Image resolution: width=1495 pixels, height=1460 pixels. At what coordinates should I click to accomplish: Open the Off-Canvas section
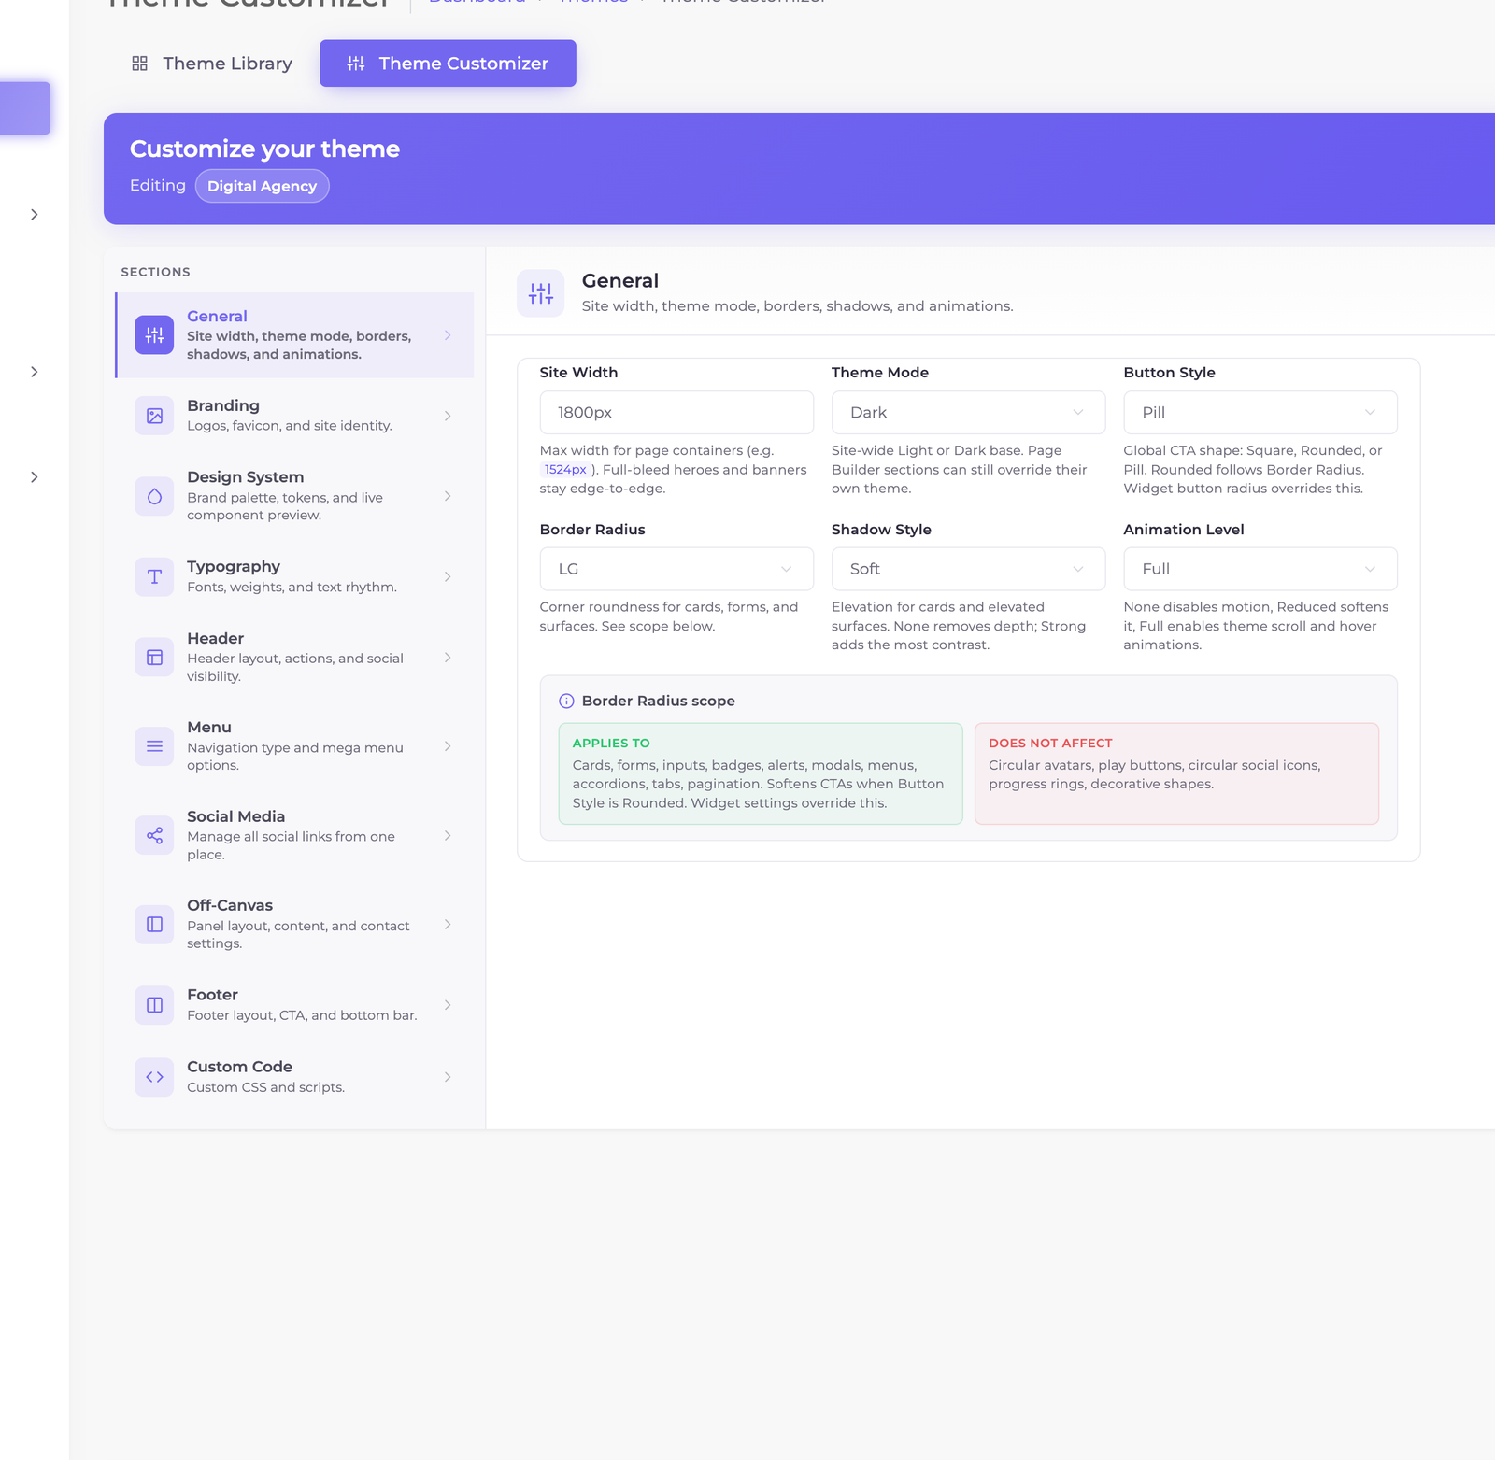(x=294, y=925)
